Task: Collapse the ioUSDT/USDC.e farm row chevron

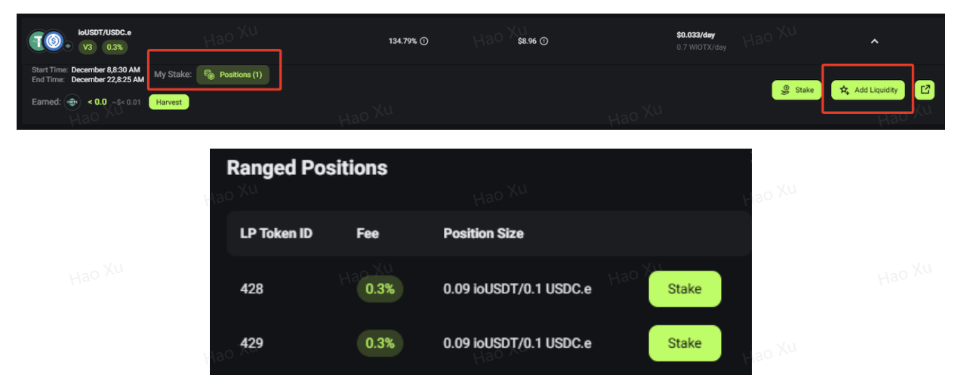Action: (x=874, y=41)
